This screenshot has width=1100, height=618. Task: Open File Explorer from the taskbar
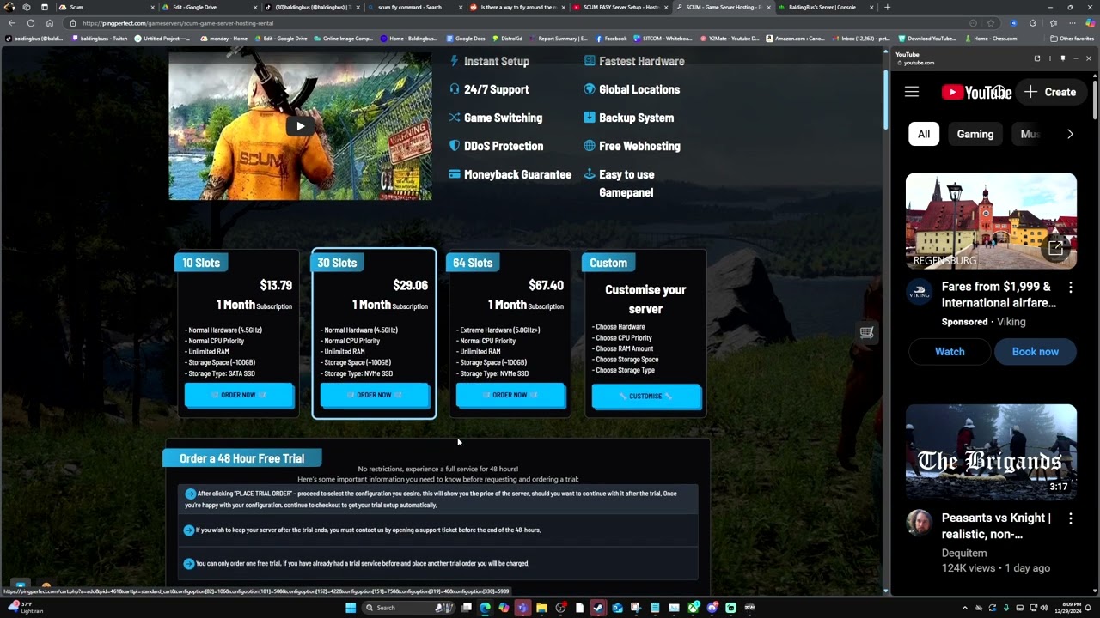click(x=541, y=608)
